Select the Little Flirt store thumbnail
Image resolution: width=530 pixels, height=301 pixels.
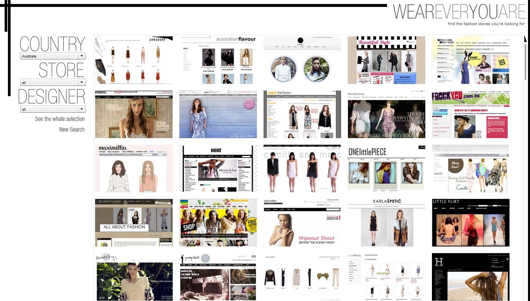click(x=471, y=223)
